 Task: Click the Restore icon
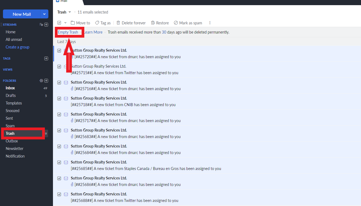coord(153,23)
